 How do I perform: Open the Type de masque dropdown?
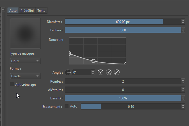click(x=25, y=61)
